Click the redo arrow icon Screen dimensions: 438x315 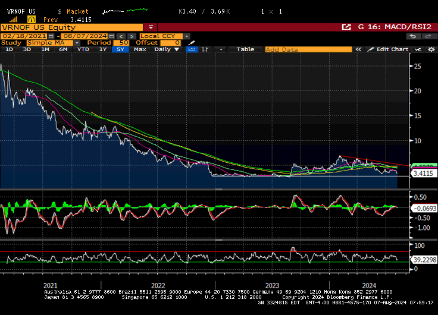coord(428,36)
